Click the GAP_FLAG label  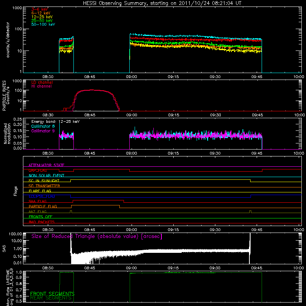click(37, 170)
